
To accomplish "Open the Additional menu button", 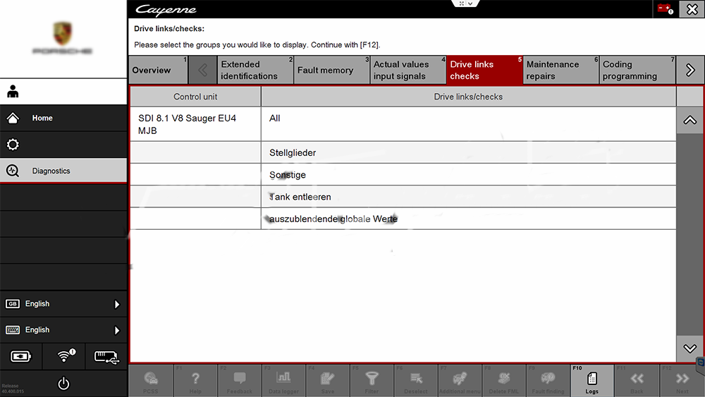I will pos(460,381).
